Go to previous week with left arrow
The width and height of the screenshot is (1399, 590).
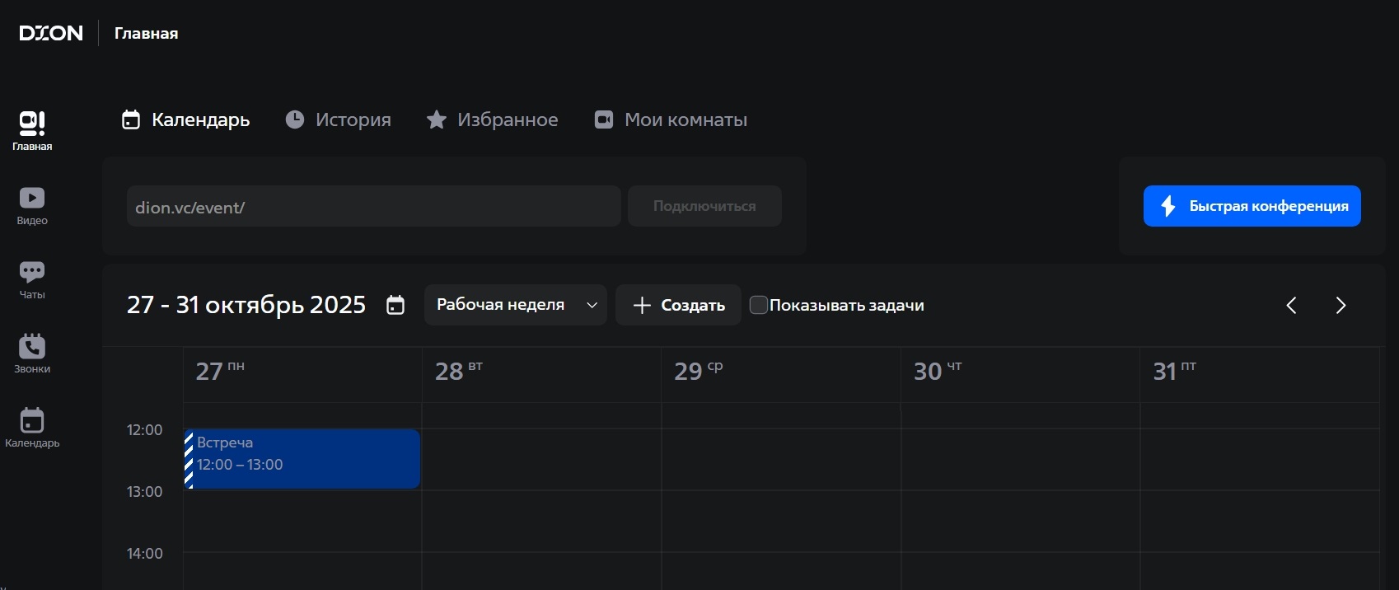1291,306
